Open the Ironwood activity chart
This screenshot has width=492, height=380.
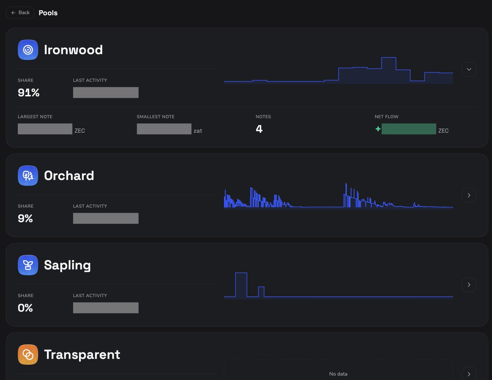click(x=338, y=70)
